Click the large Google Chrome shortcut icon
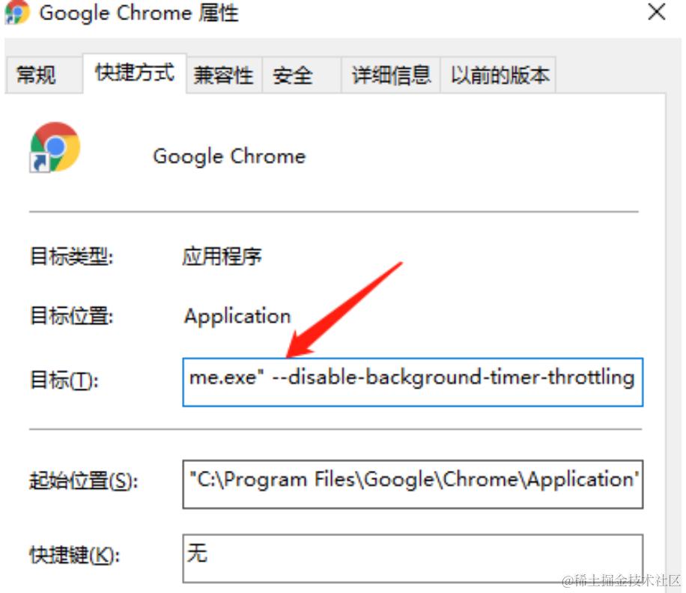 [x=55, y=147]
